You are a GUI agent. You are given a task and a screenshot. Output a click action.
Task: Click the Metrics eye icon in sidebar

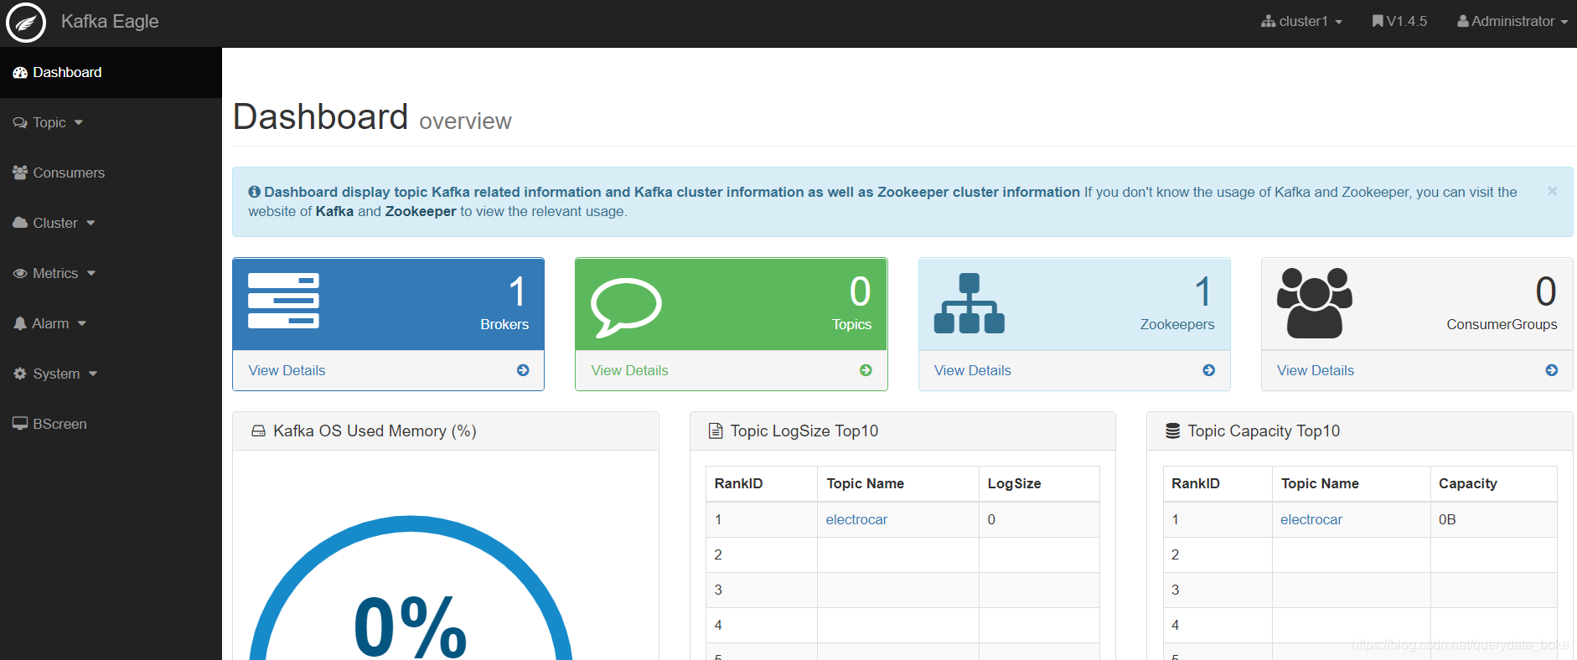pyautogui.click(x=20, y=273)
